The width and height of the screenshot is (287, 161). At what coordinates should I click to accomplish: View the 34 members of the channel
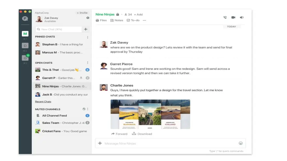(128, 15)
